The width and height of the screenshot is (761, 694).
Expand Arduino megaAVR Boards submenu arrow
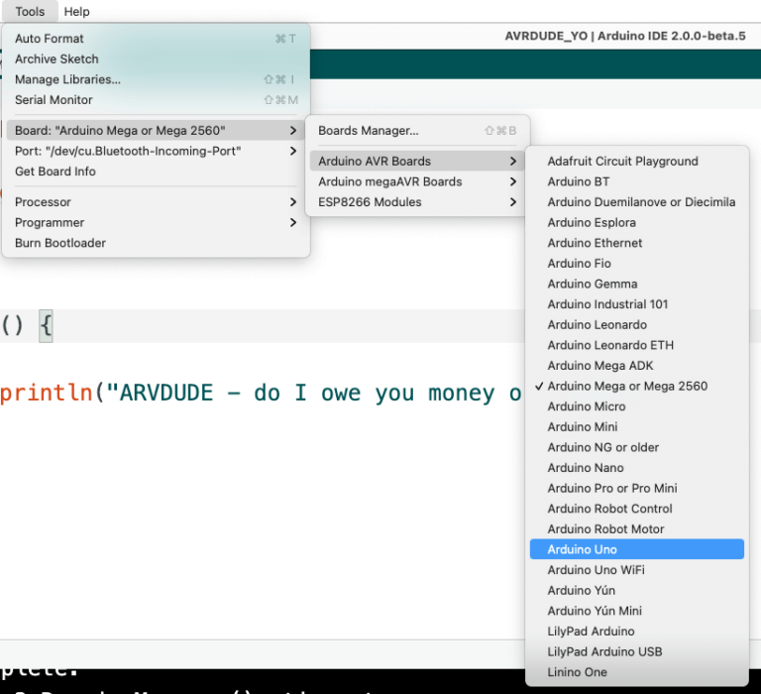pos(513,181)
